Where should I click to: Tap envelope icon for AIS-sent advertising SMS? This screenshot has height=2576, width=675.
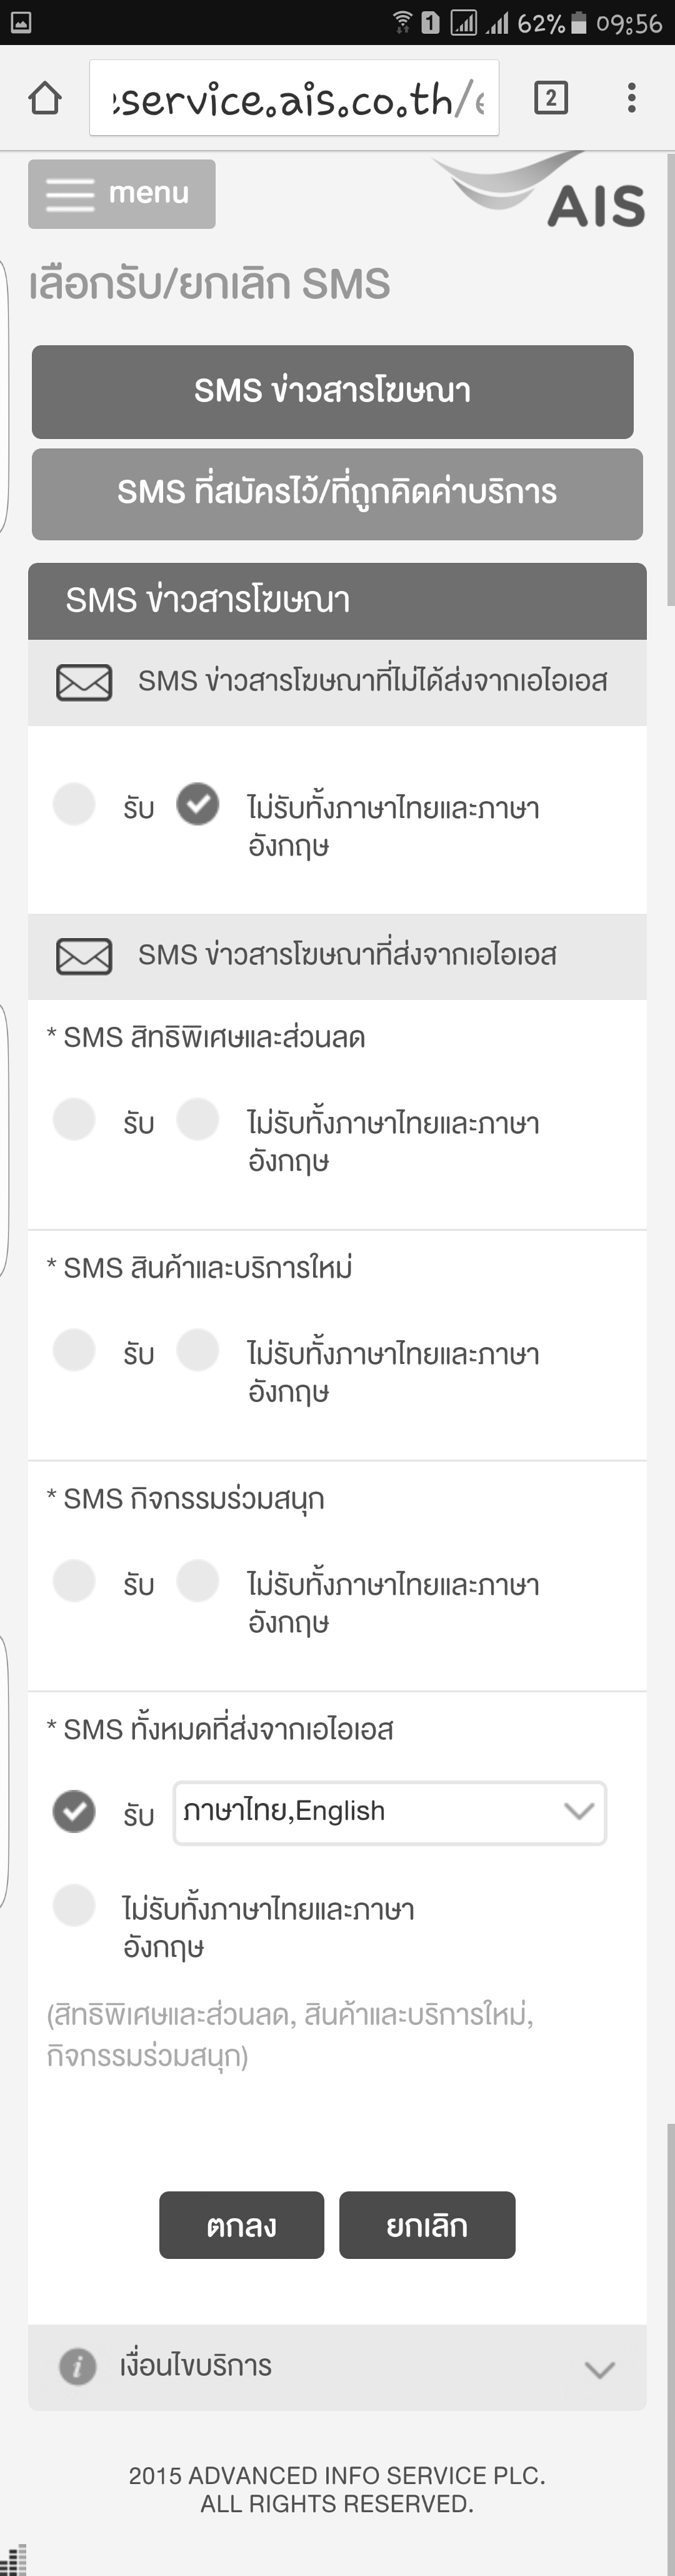[84, 957]
